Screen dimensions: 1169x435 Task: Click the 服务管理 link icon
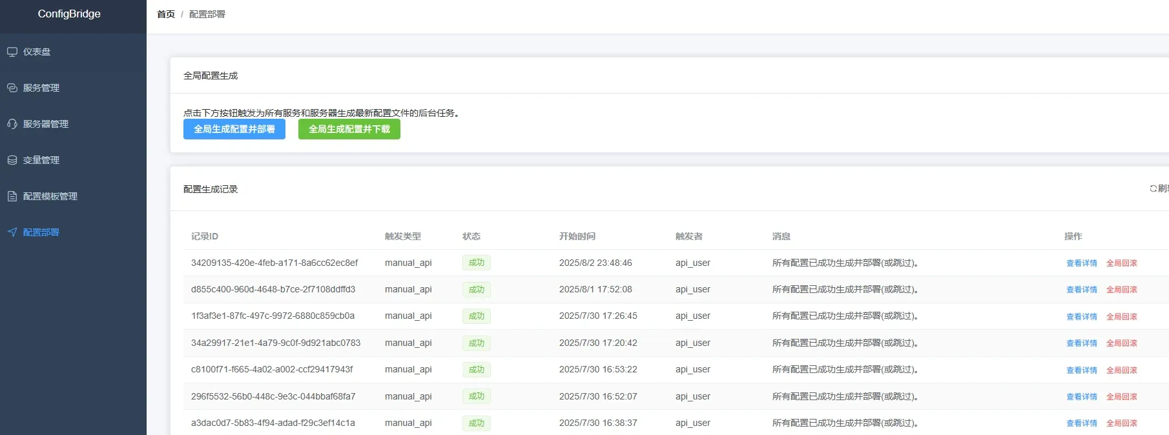(x=12, y=88)
